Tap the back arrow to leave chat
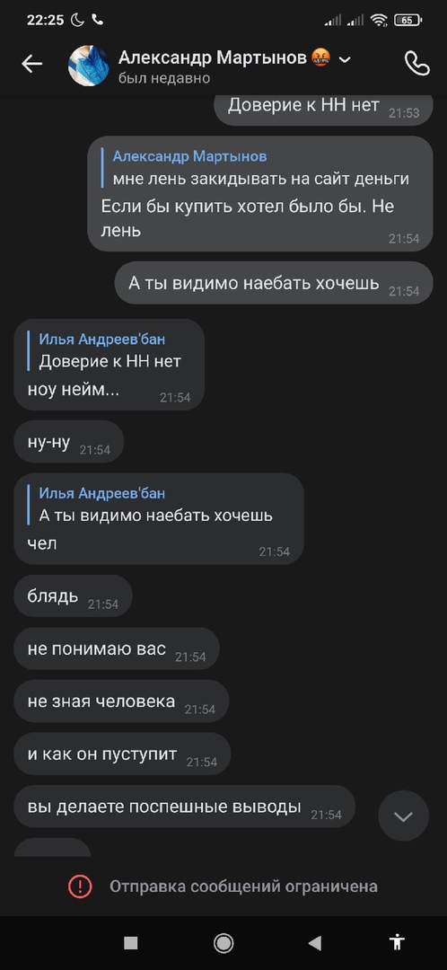The width and height of the screenshot is (447, 970). (31, 63)
